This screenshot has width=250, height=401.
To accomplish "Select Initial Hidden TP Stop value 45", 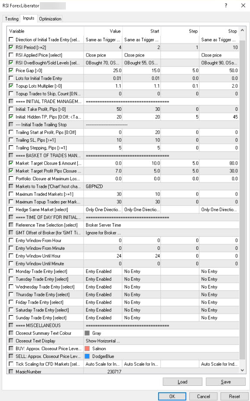I will pyautogui.click(x=219, y=117).
